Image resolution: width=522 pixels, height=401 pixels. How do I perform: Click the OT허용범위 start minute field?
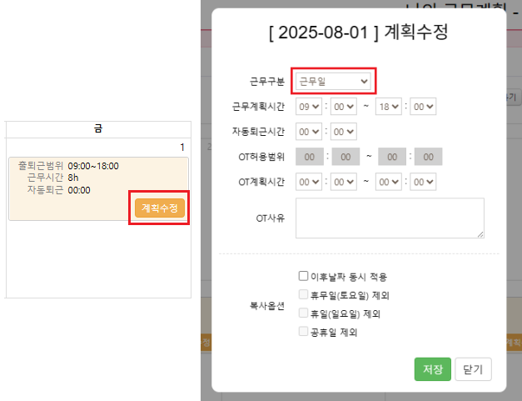(x=346, y=157)
